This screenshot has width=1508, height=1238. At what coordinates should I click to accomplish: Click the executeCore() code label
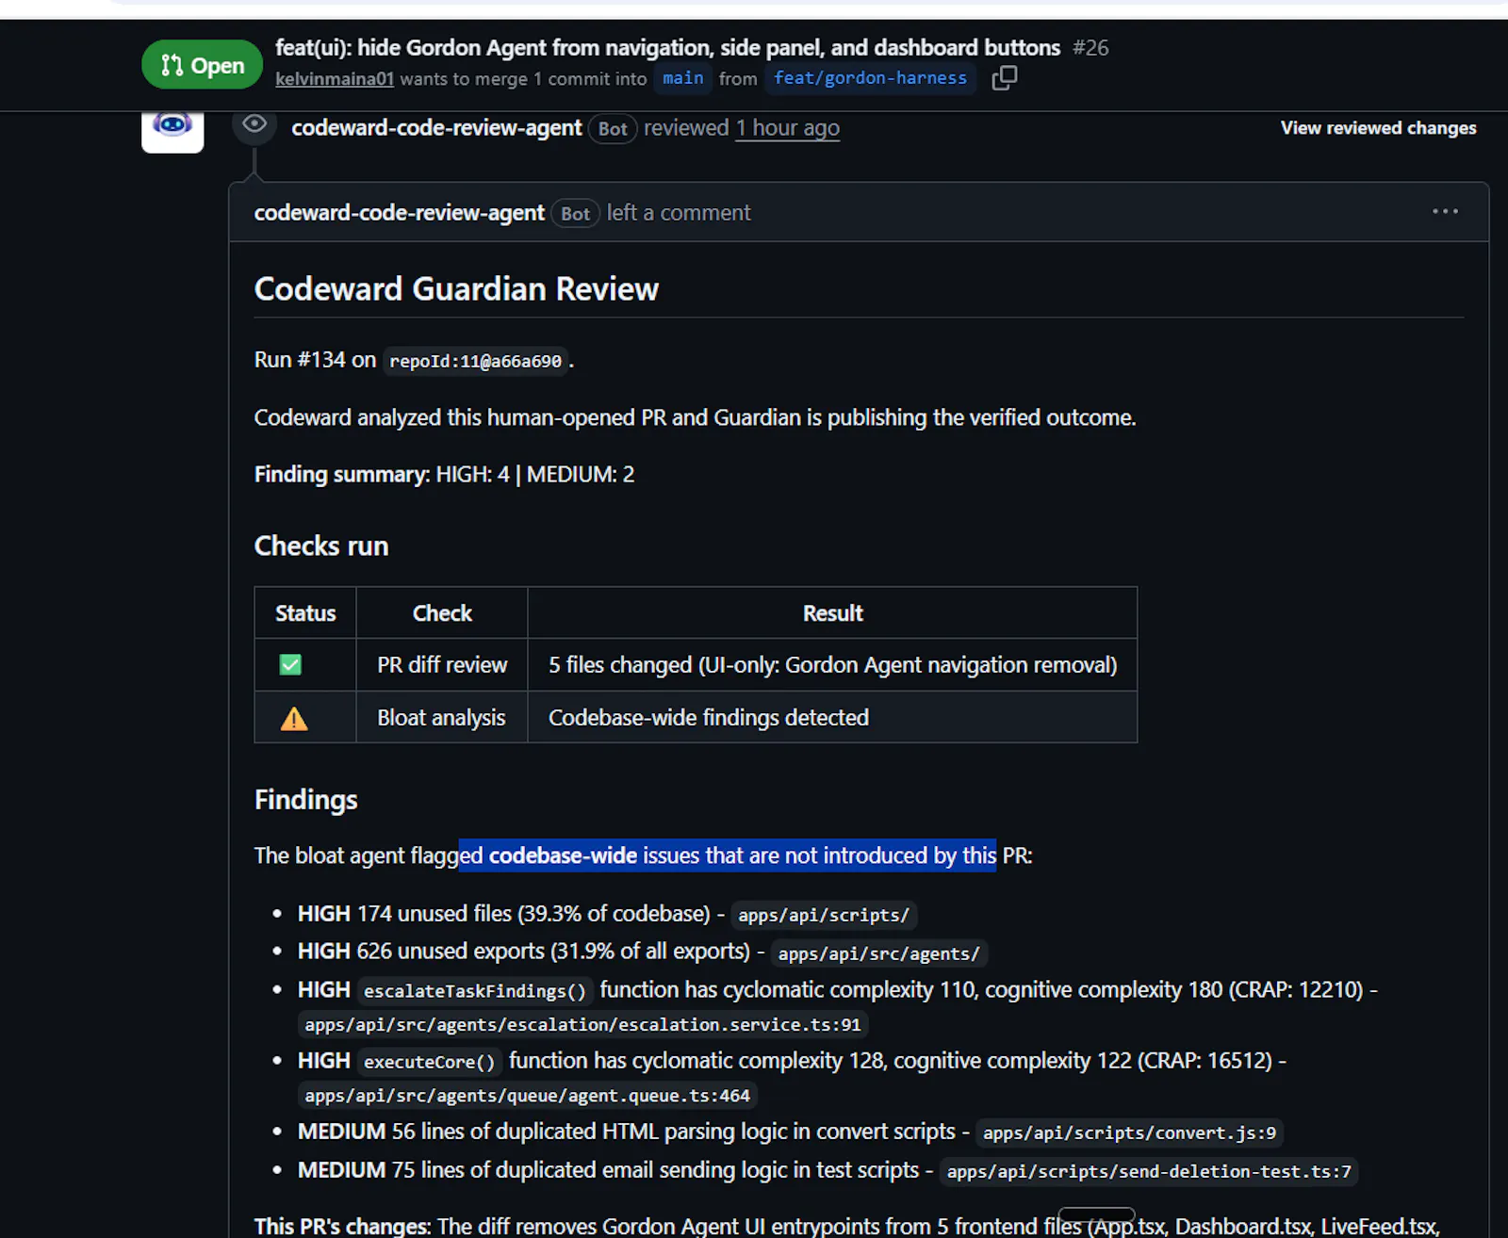click(430, 1062)
